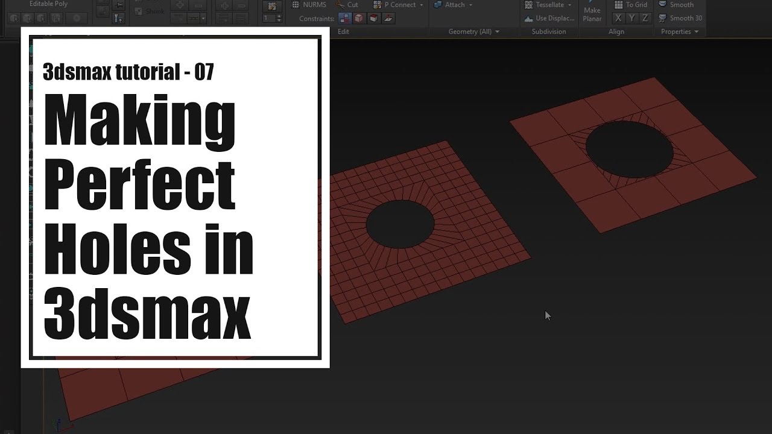The width and height of the screenshot is (772, 434).
Task: Click the Make Planar button
Action: coord(592,13)
